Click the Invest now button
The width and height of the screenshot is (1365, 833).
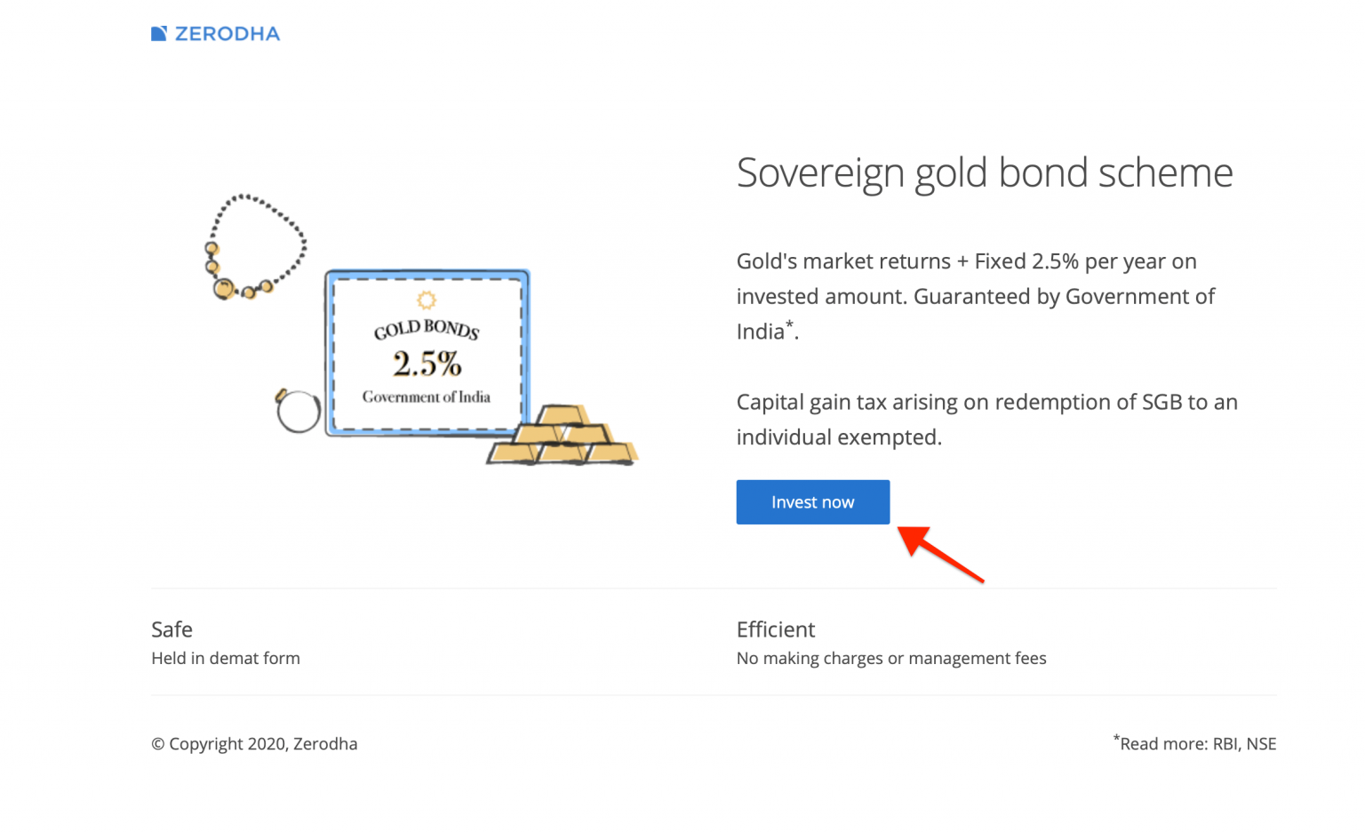(x=811, y=501)
